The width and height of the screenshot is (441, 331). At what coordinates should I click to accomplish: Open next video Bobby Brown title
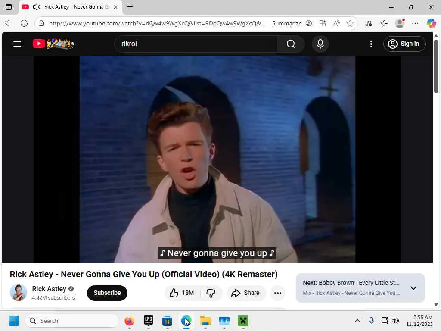(x=359, y=283)
